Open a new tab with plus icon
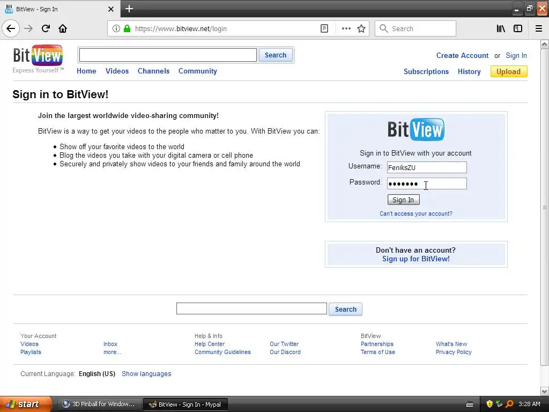Image resolution: width=549 pixels, height=412 pixels. tap(129, 9)
